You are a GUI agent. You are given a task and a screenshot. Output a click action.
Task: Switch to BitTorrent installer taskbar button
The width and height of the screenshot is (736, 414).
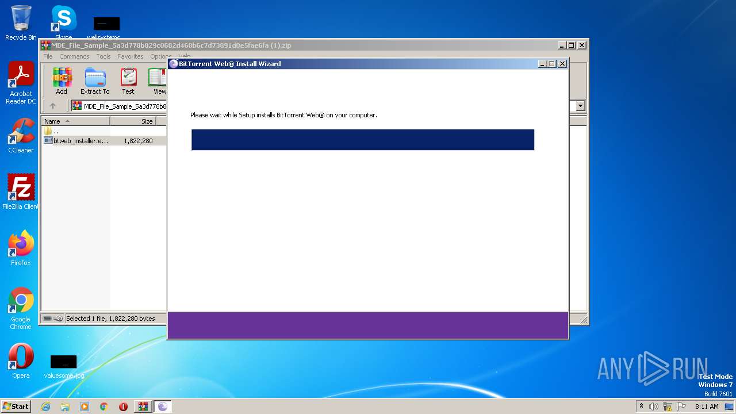[x=163, y=407]
